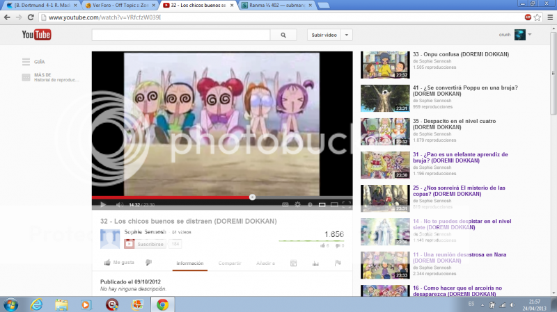The width and height of the screenshot is (557, 312).
Task: Show hidden system tray icons
Action: point(483,305)
